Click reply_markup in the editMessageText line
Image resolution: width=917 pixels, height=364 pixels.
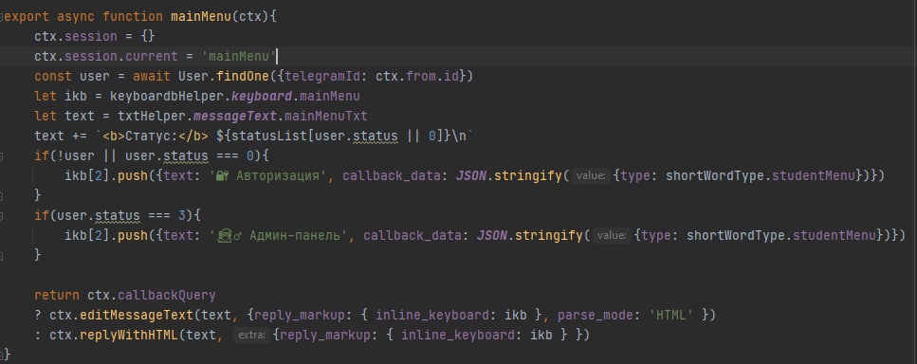tap(300, 315)
